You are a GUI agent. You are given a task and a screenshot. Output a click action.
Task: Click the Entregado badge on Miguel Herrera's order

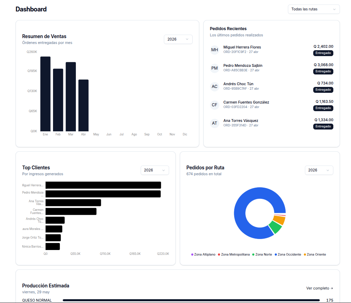coord(323,53)
